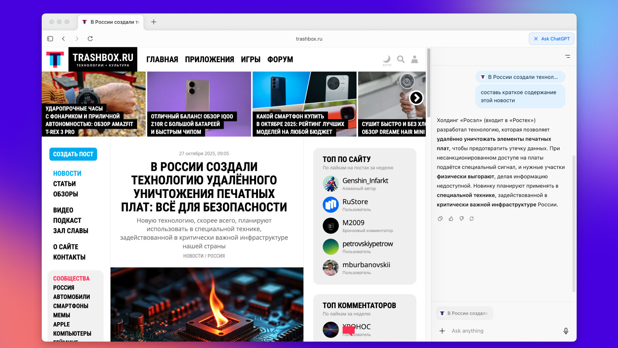The width and height of the screenshot is (618, 348).
Task: Open the burning chip article image
Action: coord(207,304)
